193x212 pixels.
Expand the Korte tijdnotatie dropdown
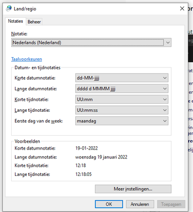tap(122, 100)
